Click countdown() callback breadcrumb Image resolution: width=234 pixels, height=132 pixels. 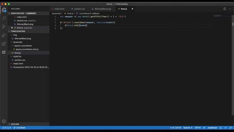pos(89,13)
